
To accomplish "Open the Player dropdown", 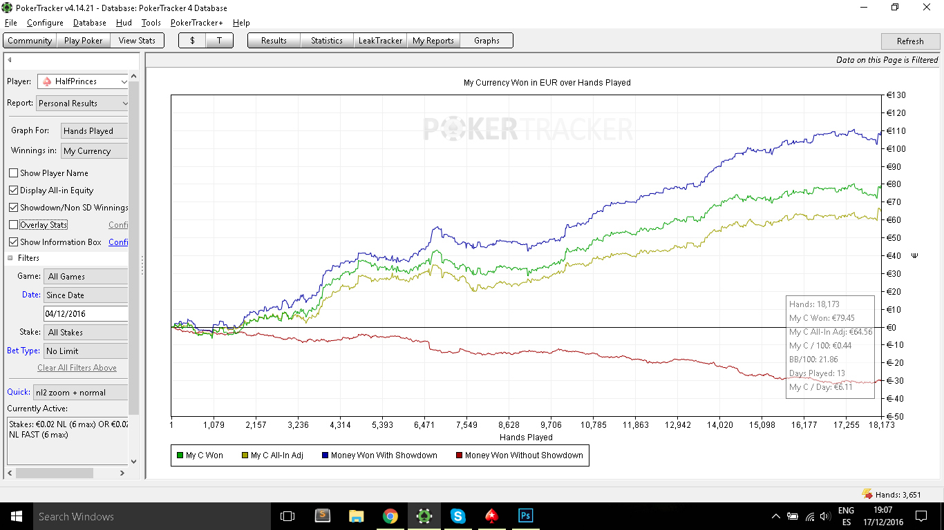I will [83, 81].
